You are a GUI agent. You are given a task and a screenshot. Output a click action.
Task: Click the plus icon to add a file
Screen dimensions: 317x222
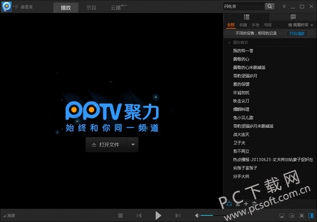point(246,204)
